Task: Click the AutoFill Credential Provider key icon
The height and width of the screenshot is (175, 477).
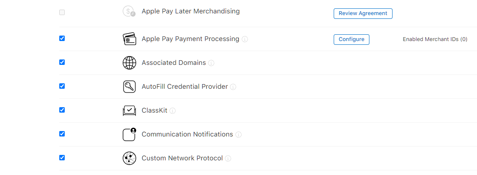Action: point(129,87)
